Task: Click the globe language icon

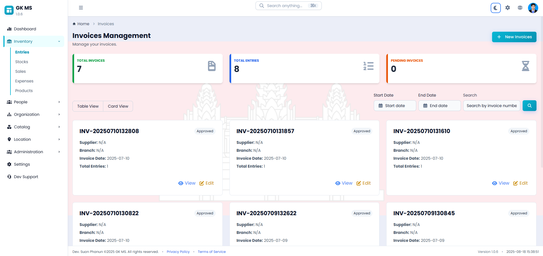Action: 520,8
